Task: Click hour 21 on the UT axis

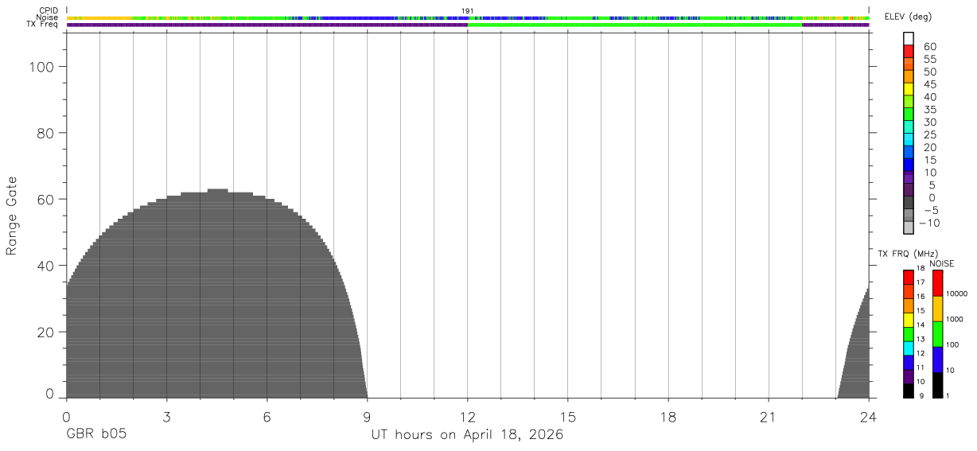Action: pyautogui.click(x=769, y=417)
